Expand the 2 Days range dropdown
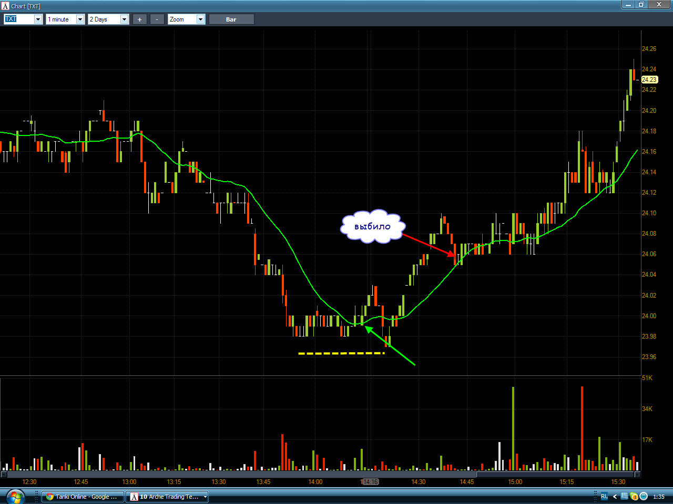Image resolution: width=673 pixels, height=504 pixels. click(125, 19)
